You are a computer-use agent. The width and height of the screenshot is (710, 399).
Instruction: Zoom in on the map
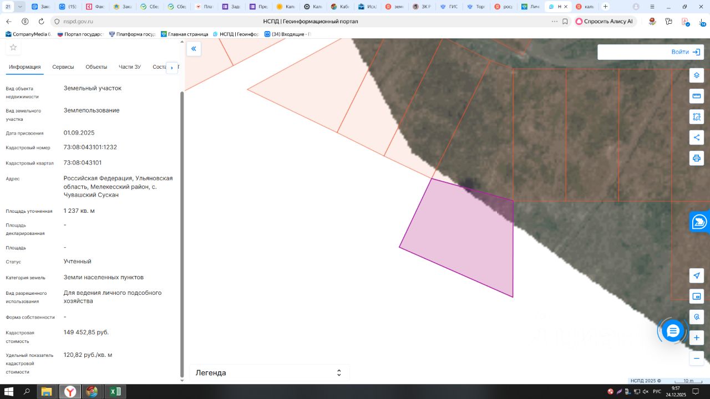point(697,337)
